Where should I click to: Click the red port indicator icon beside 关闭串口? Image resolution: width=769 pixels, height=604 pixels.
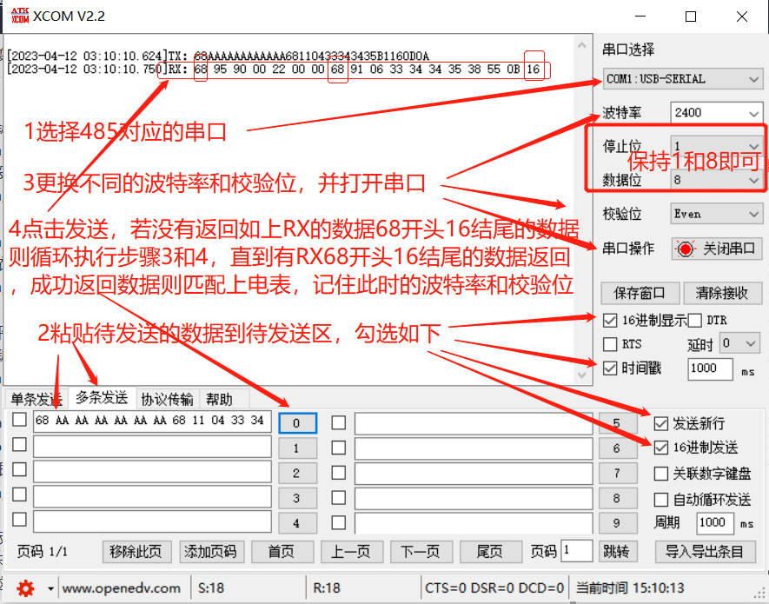click(x=686, y=249)
